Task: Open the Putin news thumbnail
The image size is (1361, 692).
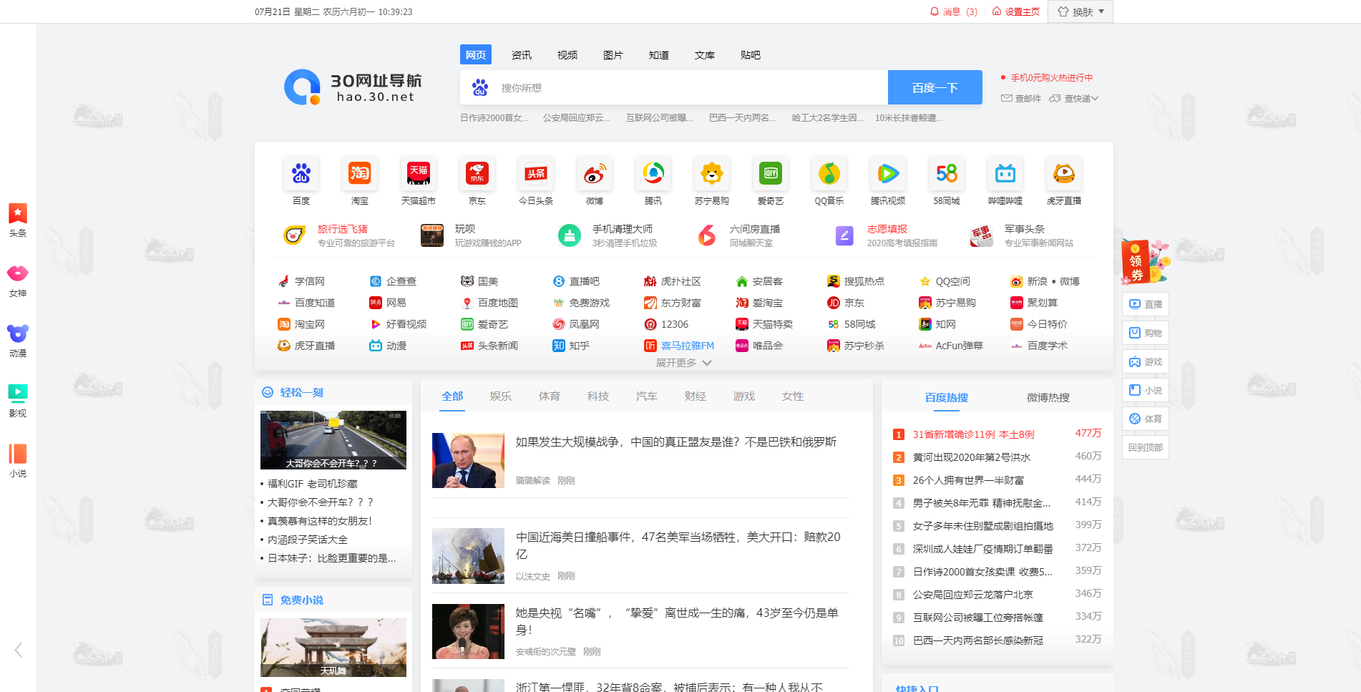Action: 468,461
